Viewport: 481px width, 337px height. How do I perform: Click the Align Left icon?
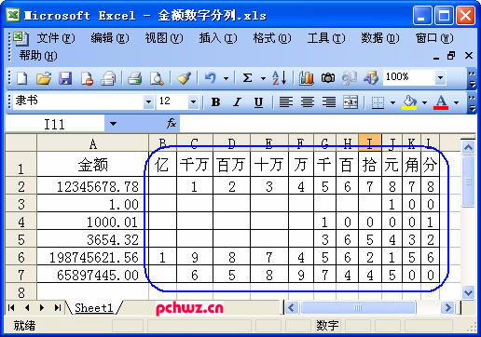tap(286, 101)
